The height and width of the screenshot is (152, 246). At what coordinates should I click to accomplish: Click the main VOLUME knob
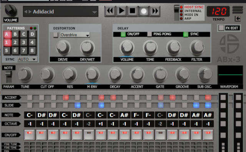tap(10, 10)
